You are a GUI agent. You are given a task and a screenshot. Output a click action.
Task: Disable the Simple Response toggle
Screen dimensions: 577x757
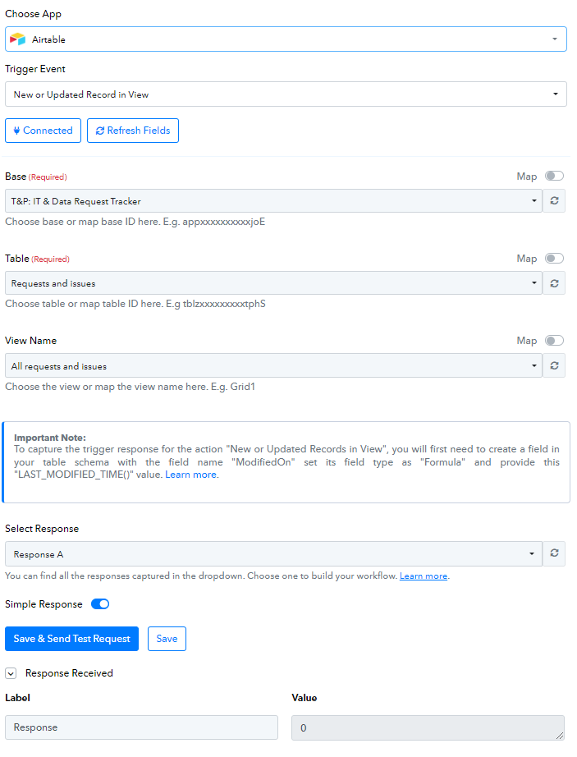click(x=100, y=604)
